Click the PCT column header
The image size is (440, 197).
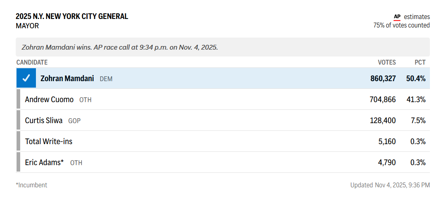(420, 62)
